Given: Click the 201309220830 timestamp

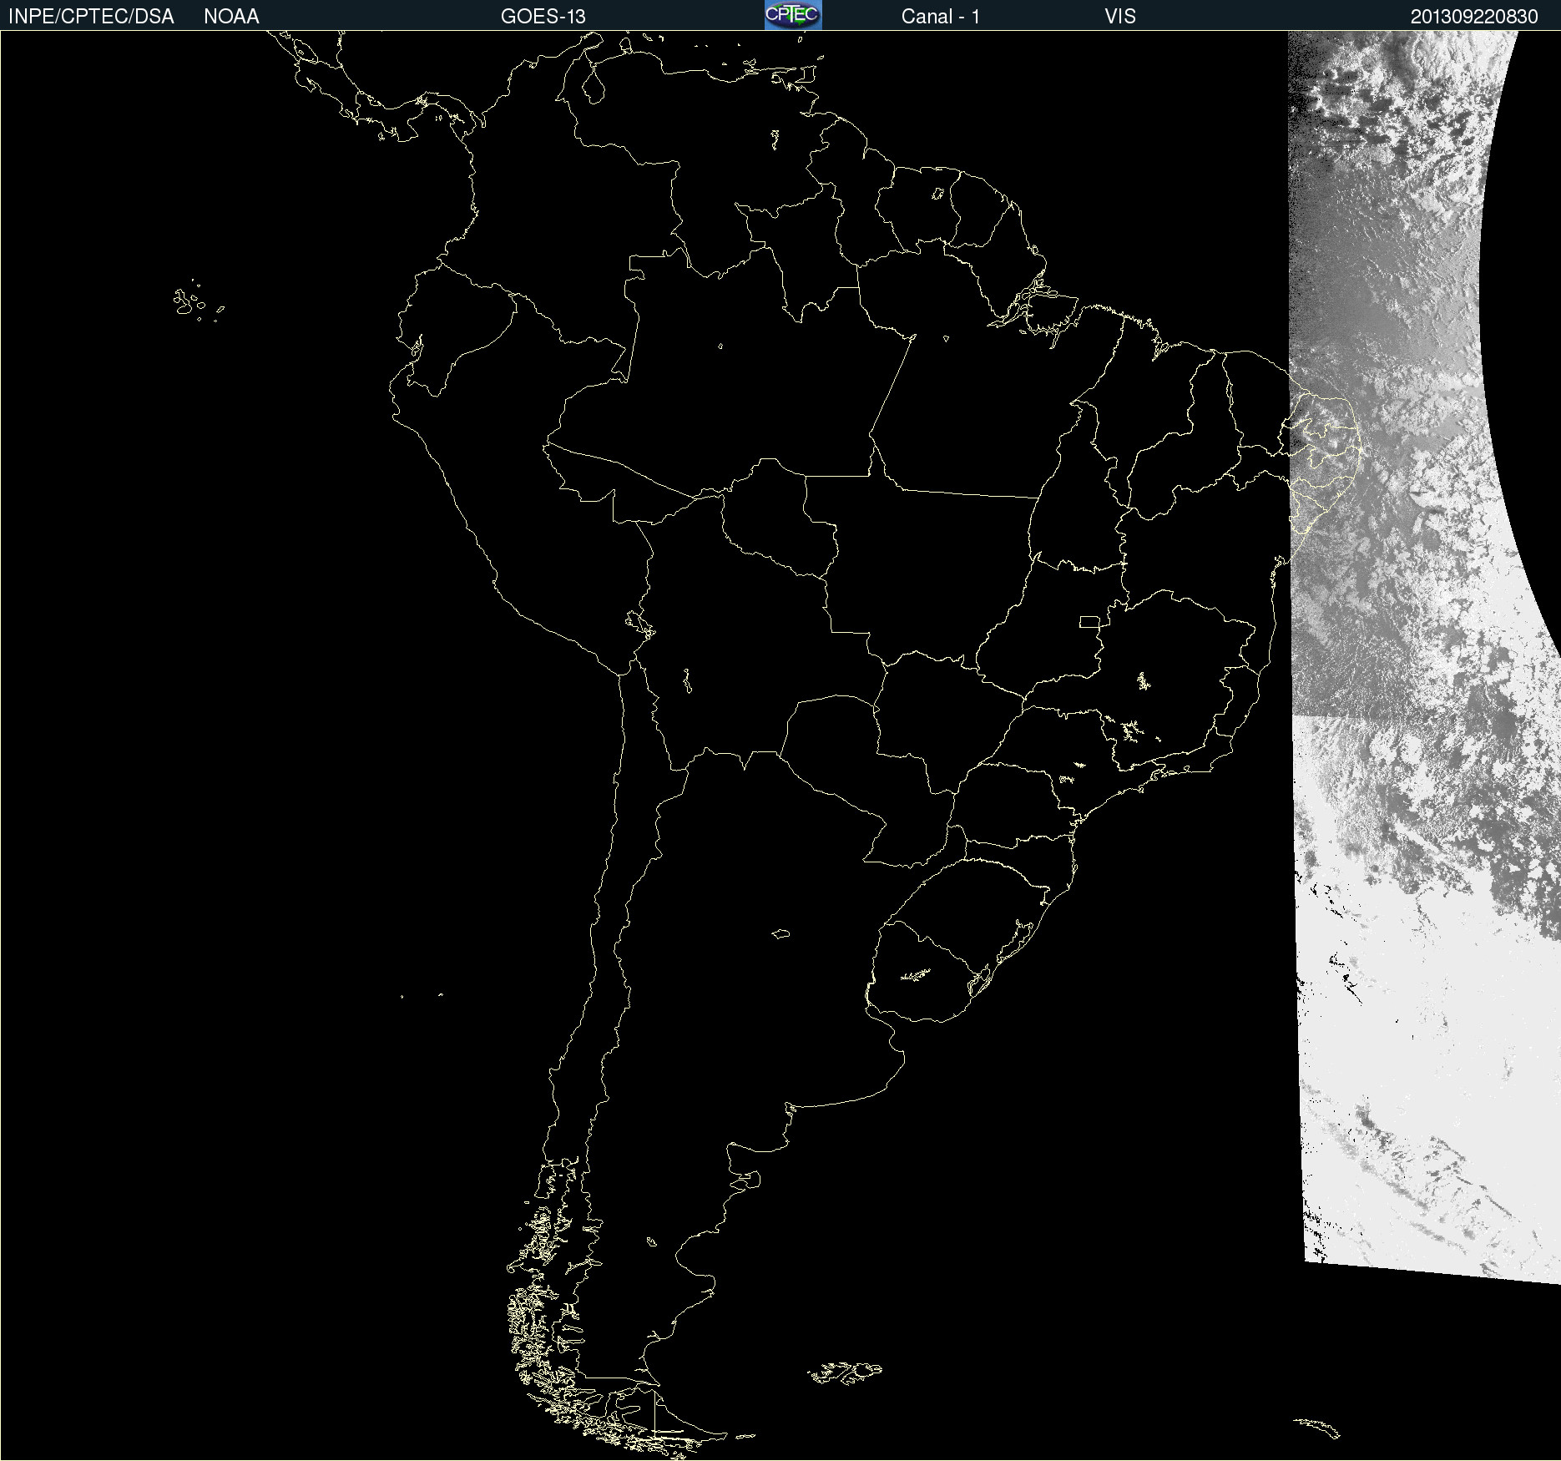Looking at the screenshot, I should [1473, 17].
